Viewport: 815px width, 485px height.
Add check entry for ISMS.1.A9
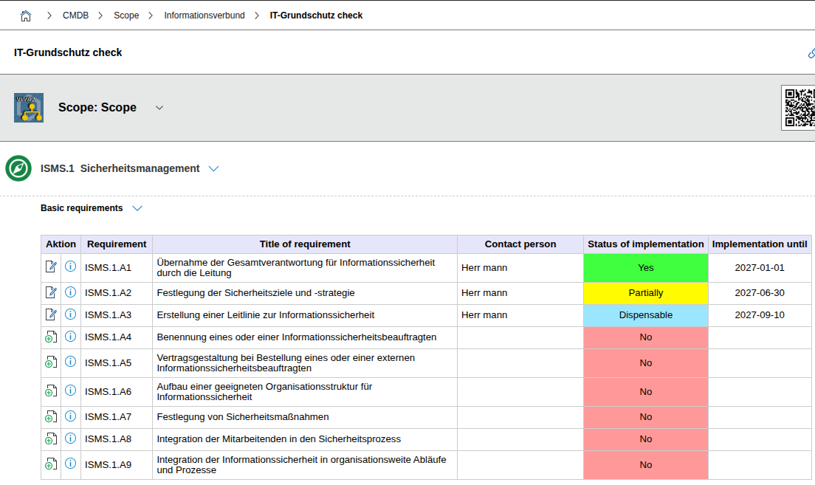(51, 464)
